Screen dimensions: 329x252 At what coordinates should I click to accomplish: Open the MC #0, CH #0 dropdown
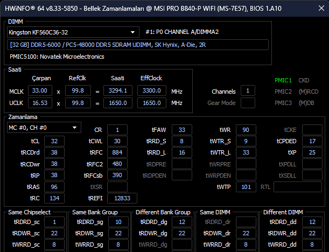coord(44,128)
